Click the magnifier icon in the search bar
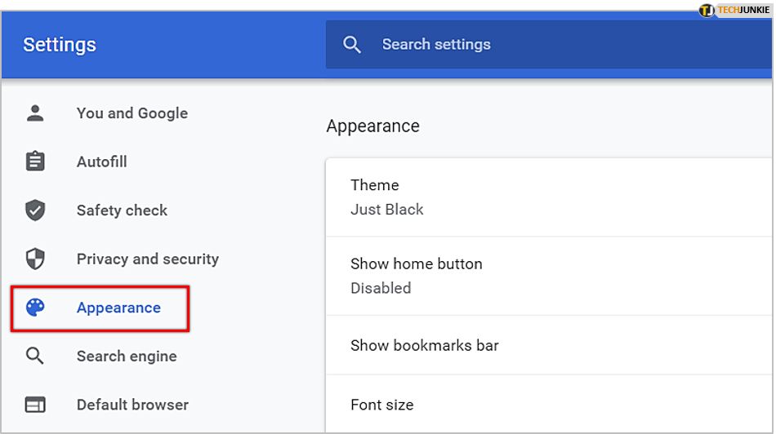This screenshot has height=434, width=776. coord(352,45)
